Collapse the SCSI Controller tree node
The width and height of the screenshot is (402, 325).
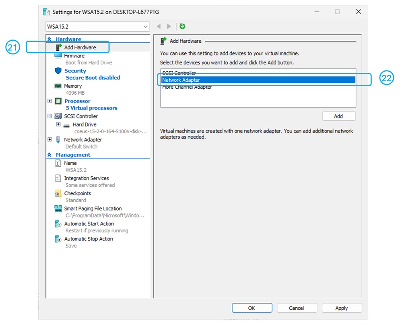click(x=50, y=116)
